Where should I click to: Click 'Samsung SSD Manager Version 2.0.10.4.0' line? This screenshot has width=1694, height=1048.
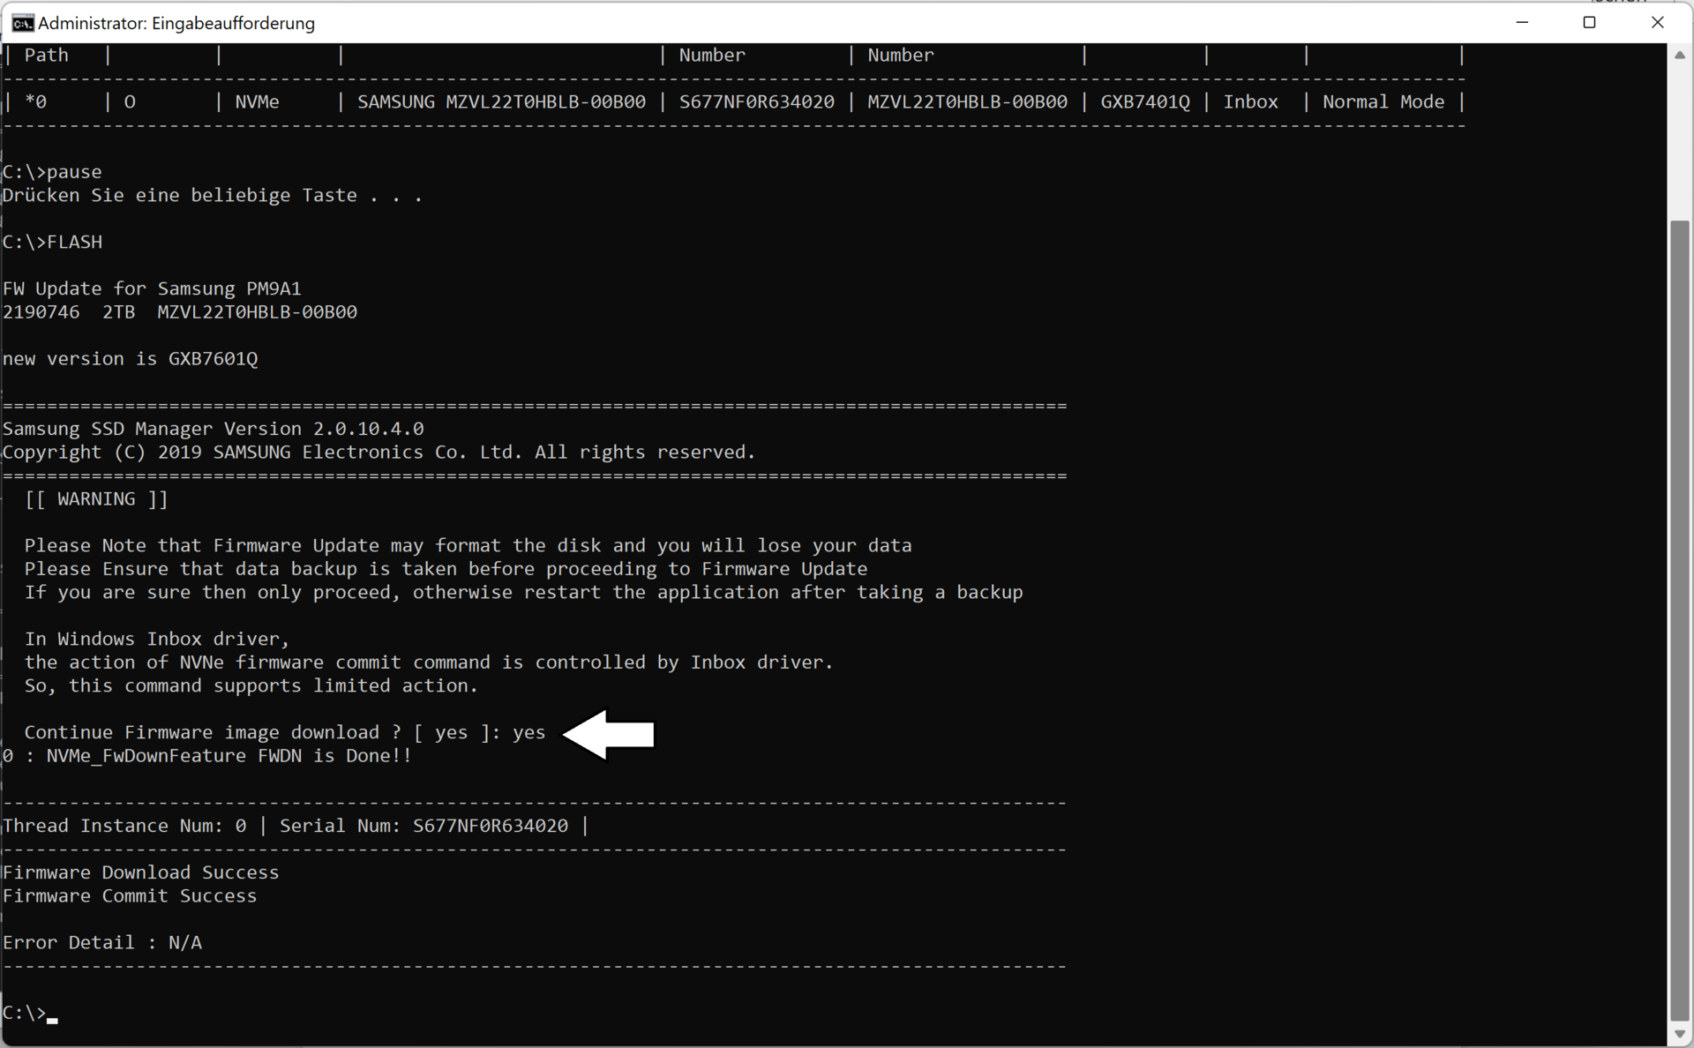coord(213,429)
